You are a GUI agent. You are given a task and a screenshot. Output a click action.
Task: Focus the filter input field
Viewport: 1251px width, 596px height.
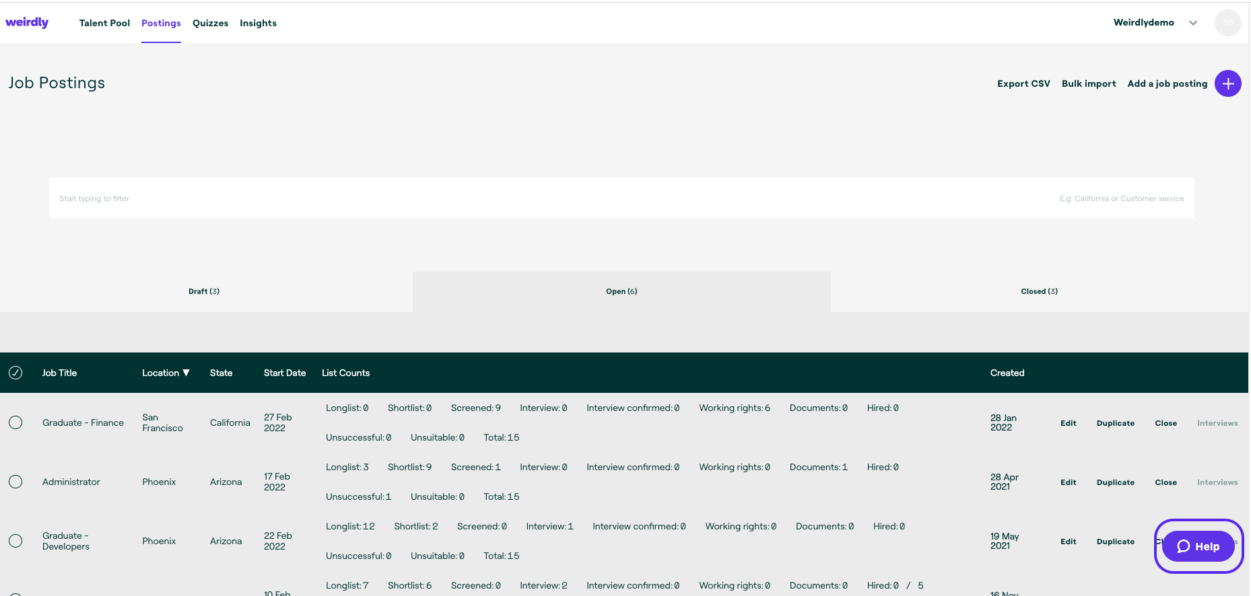point(621,198)
